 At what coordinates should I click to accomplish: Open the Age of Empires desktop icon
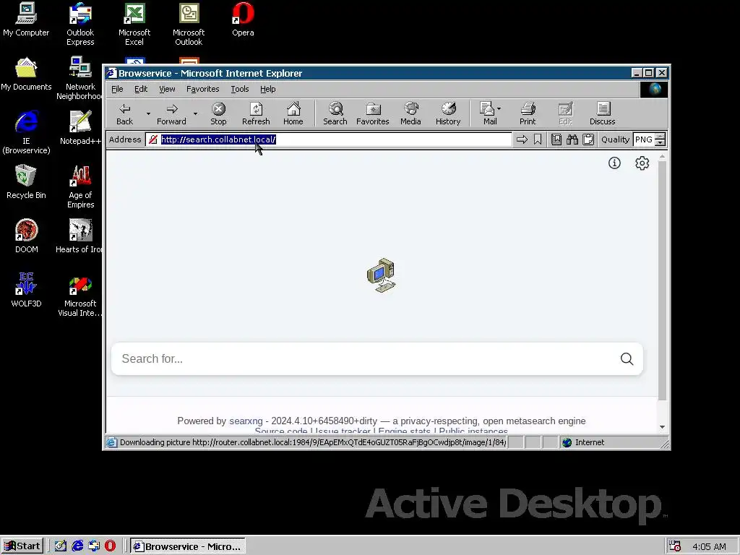[80, 186]
